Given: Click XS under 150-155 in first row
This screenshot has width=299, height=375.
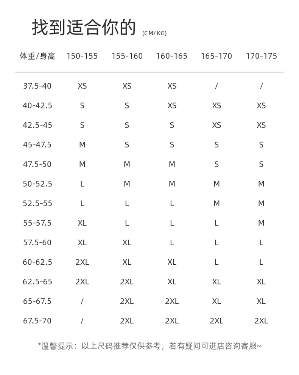Looking at the screenshot, I should point(82,86).
